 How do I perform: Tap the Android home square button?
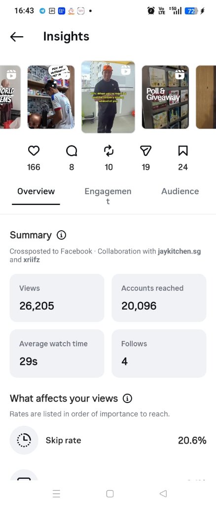(x=110, y=494)
